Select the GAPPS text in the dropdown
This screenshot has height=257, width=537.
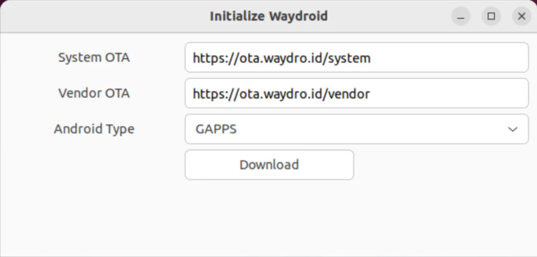(x=216, y=129)
